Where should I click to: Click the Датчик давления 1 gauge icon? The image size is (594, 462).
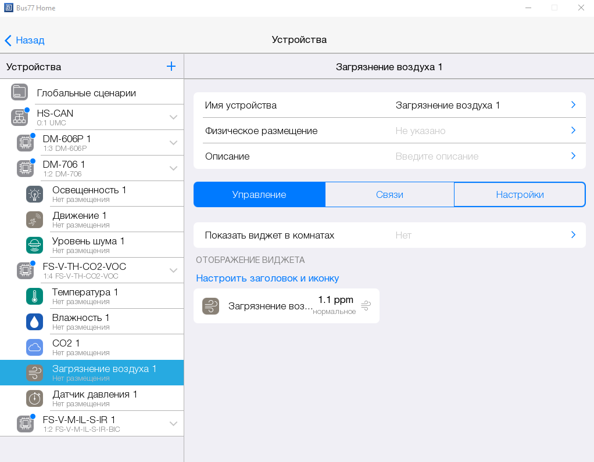(34, 399)
